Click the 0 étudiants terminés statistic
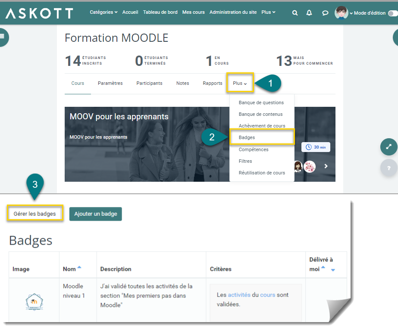 [x=151, y=61]
